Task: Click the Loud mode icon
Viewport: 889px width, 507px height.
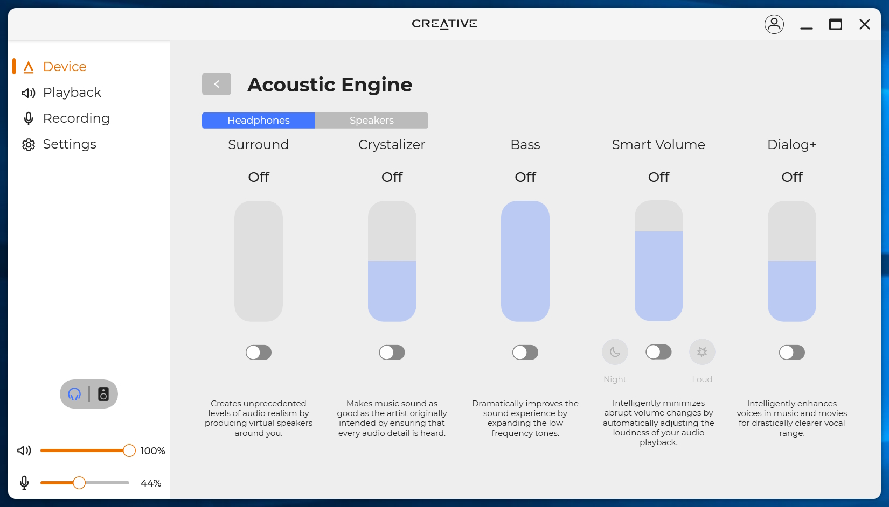Action: (702, 352)
